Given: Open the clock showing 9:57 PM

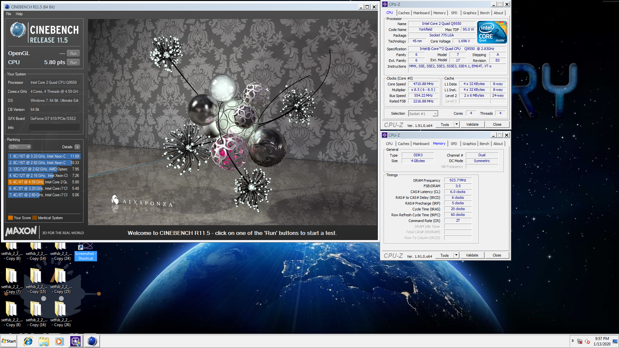Looking at the screenshot, I should 602,341.
